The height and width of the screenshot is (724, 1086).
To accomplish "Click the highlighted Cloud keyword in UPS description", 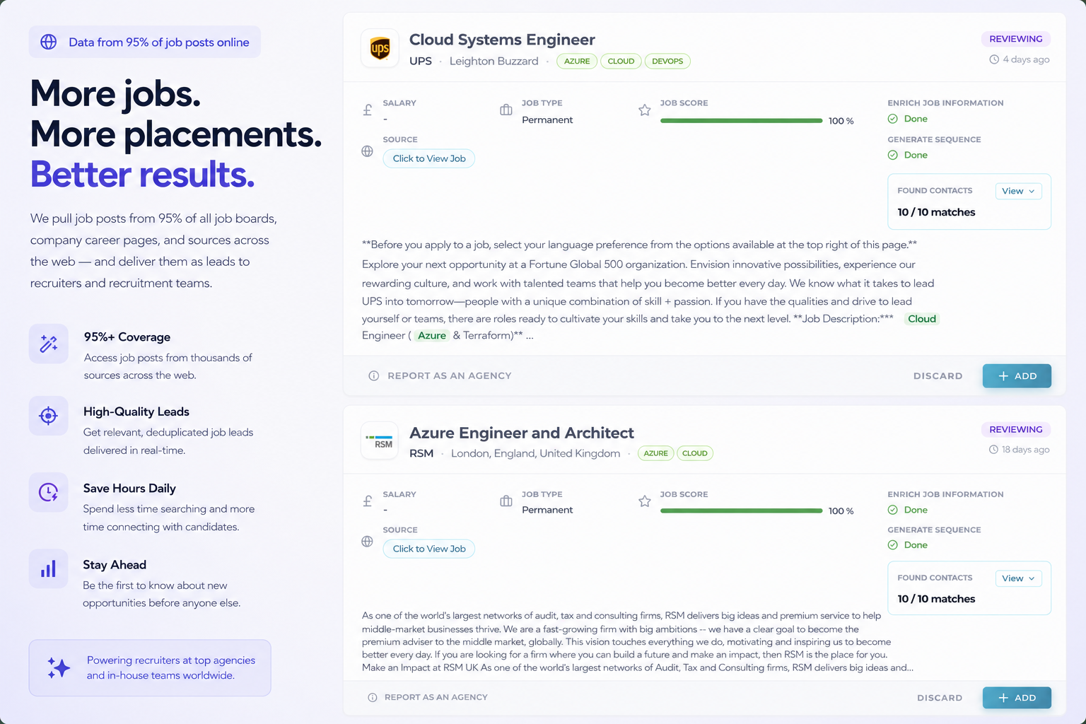I will pyautogui.click(x=922, y=319).
